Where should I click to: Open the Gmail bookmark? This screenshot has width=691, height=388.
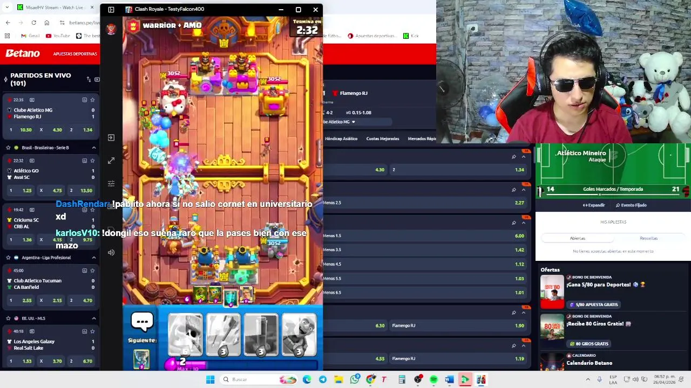click(x=30, y=36)
